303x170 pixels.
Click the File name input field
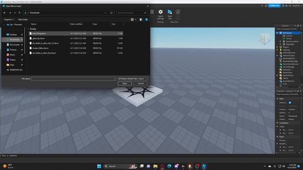[73, 79]
